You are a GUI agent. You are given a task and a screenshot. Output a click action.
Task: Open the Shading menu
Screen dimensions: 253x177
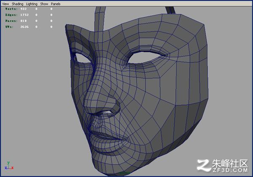17,4
